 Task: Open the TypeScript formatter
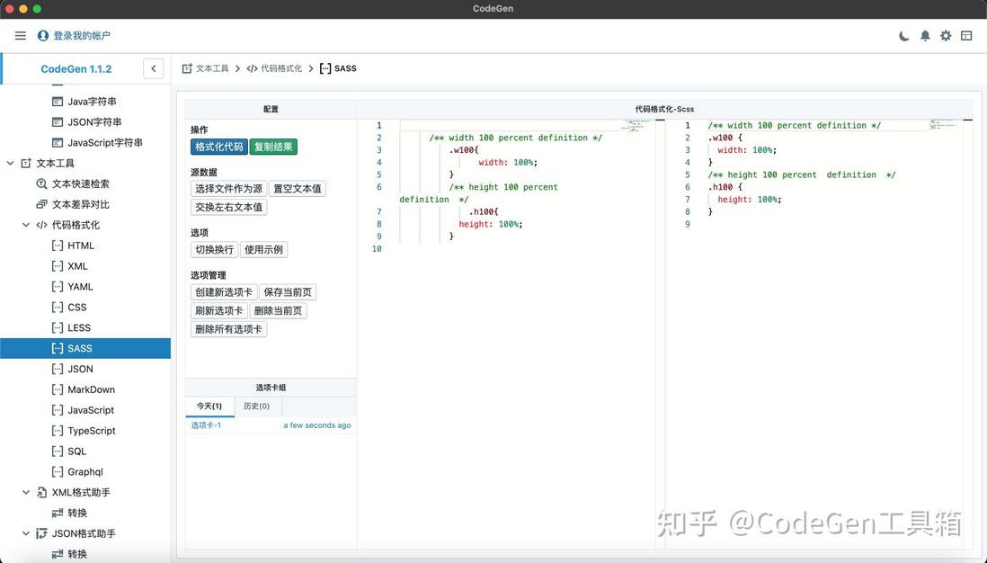92,431
